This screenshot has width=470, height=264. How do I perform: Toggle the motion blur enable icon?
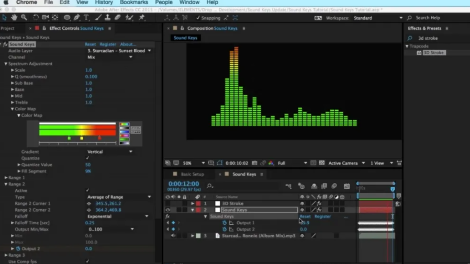334,186
